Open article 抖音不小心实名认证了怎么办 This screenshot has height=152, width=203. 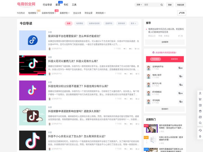coord(77,136)
